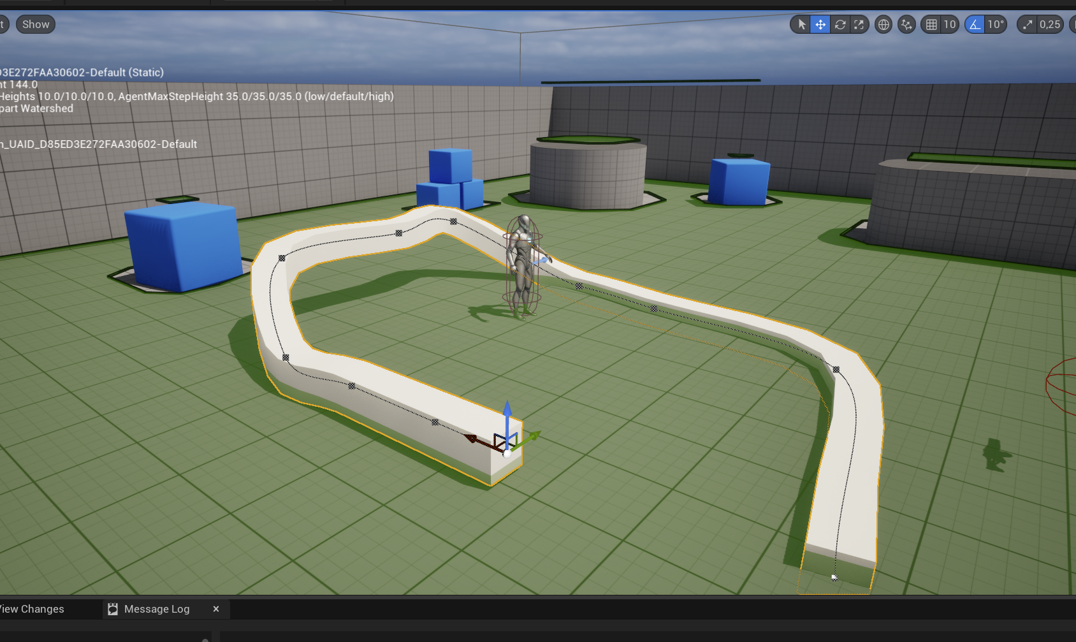Screen dimensions: 1076x642
Task: Click the blue Z-axis gizmo arrow
Action: coord(507,411)
